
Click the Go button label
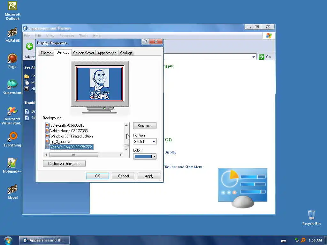(x=268, y=57)
